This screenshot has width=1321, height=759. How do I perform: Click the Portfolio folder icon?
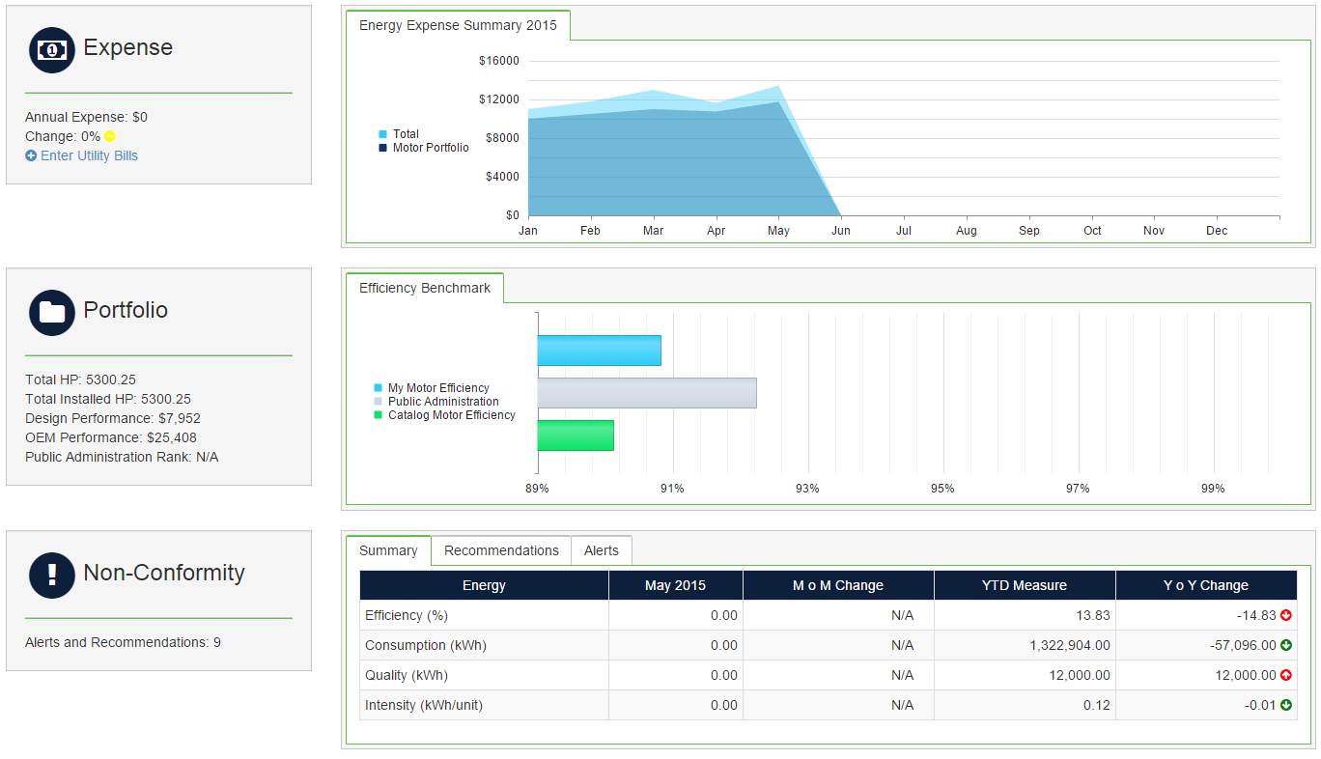tap(52, 313)
